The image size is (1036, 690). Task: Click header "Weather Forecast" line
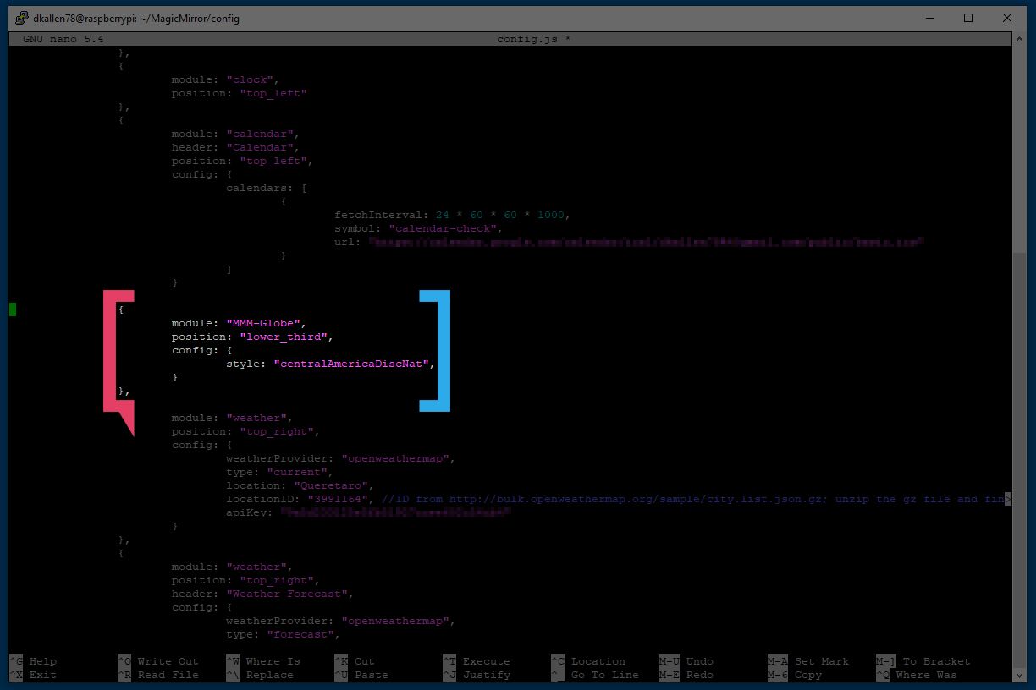(262, 594)
